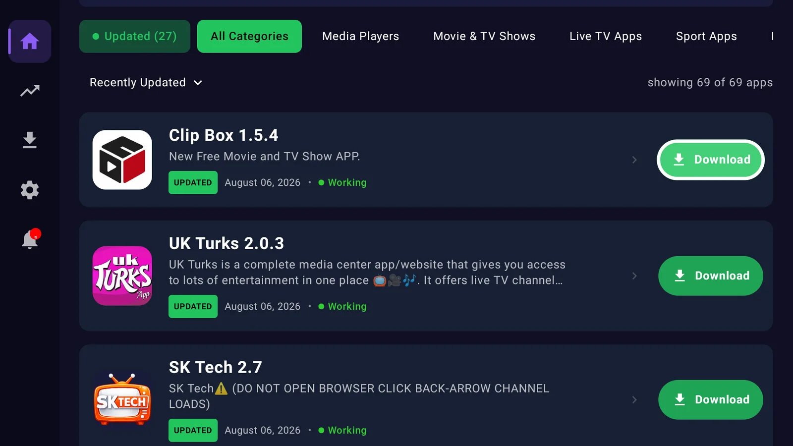Click the SK Tech August 06, 2026 date
The height and width of the screenshot is (446, 793).
tap(263, 430)
